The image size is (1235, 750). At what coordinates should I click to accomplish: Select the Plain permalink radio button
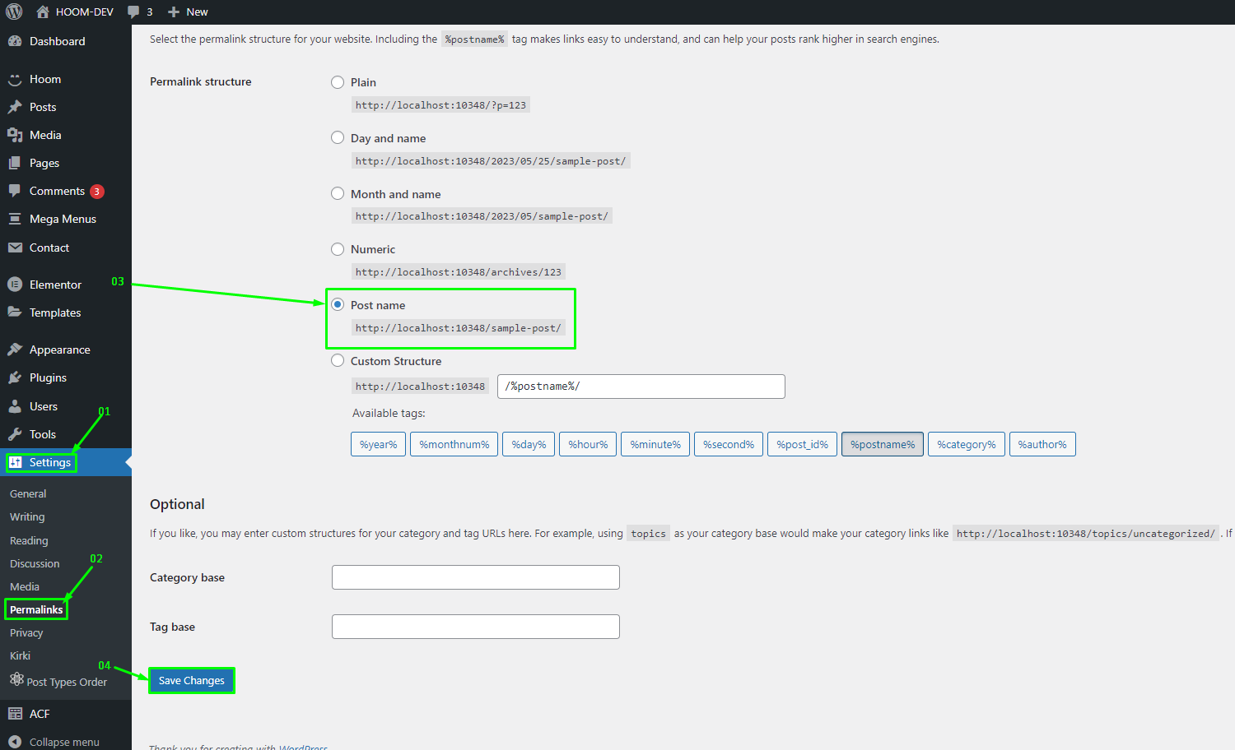[x=338, y=82]
